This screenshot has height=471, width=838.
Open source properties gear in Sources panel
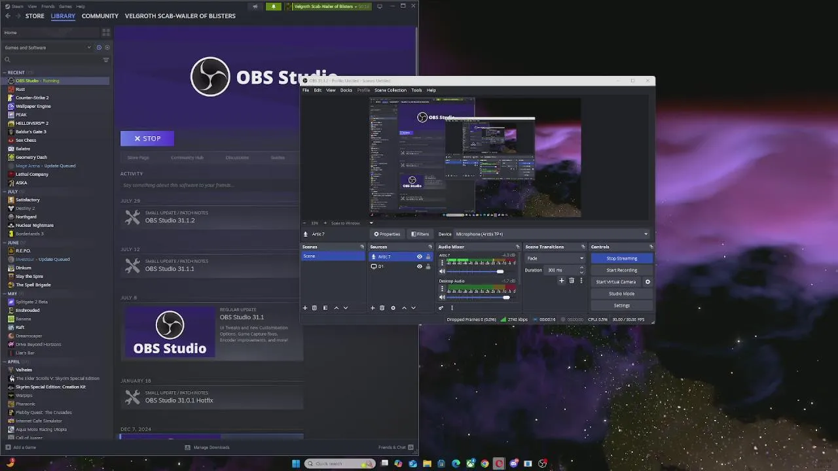[393, 308]
